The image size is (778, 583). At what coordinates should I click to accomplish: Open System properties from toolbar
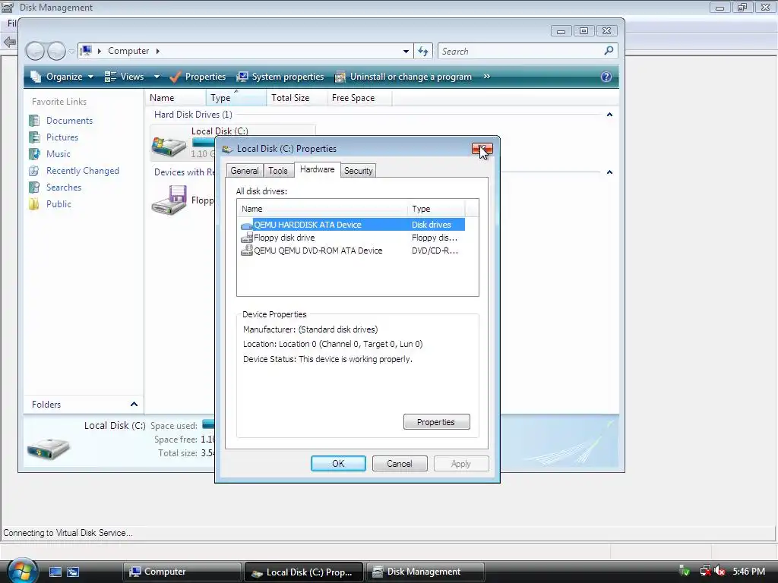[280, 77]
